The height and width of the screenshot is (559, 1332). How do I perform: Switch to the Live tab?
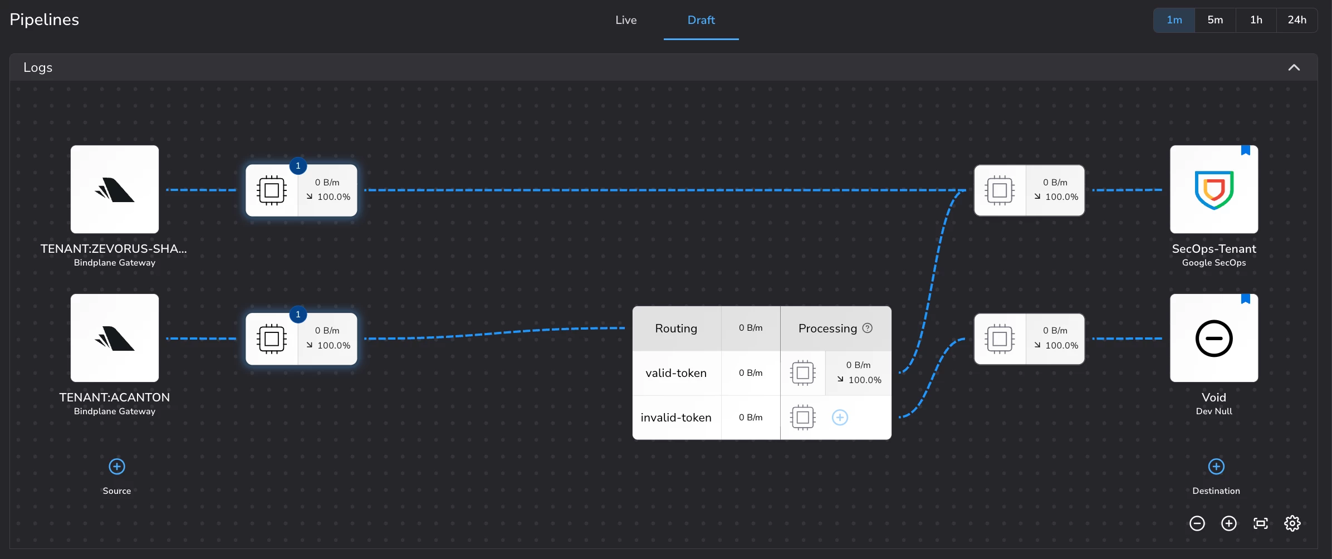pyautogui.click(x=626, y=20)
